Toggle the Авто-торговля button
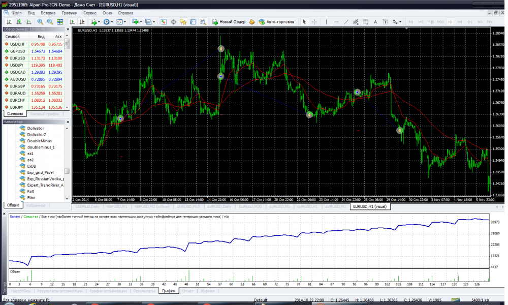The image size is (508, 305). (x=276, y=22)
